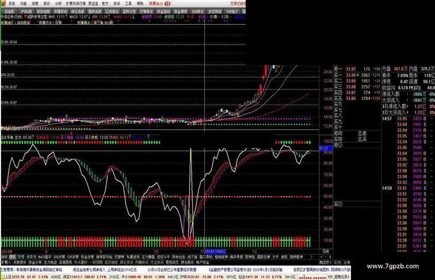Select the 盘口异动 indicator tab
This screenshot has width=435, height=280.
205,257
